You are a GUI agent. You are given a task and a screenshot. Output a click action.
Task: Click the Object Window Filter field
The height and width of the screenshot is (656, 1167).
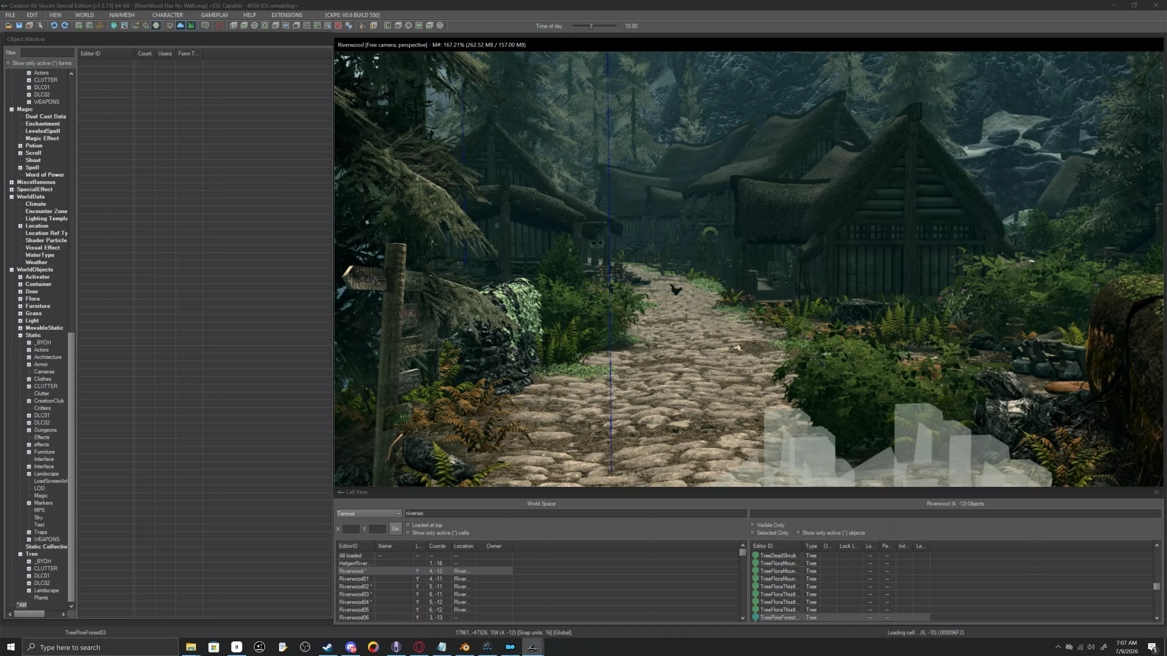[x=47, y=53]
